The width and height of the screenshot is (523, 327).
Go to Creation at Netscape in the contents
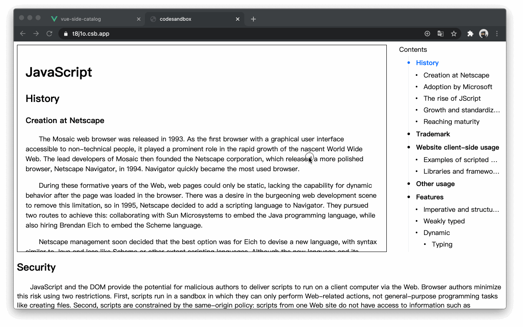(x=456, y=75)
